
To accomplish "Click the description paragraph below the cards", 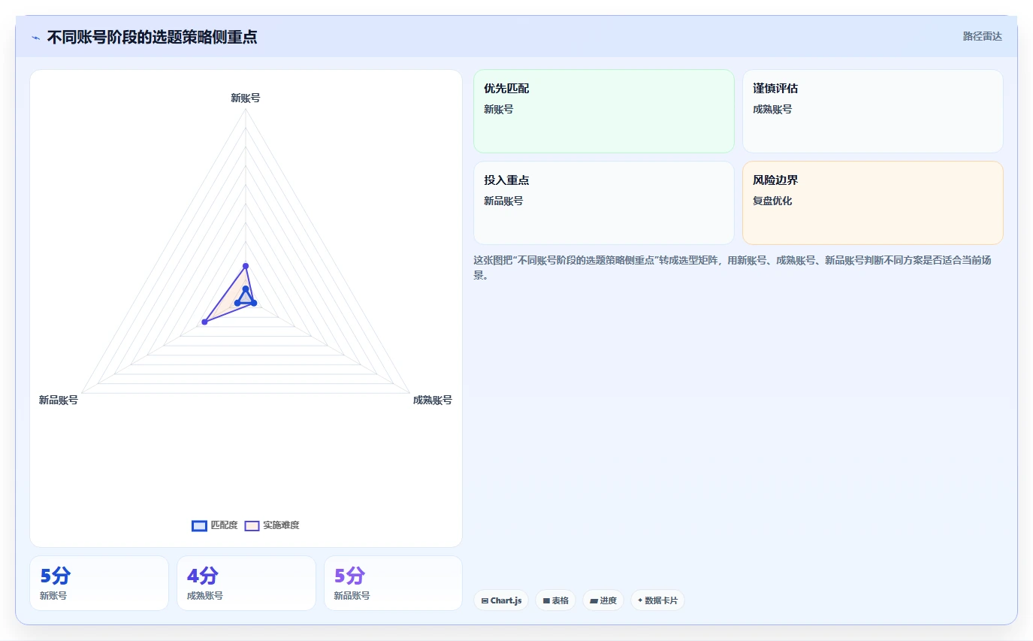I will (x=738, y=268).
